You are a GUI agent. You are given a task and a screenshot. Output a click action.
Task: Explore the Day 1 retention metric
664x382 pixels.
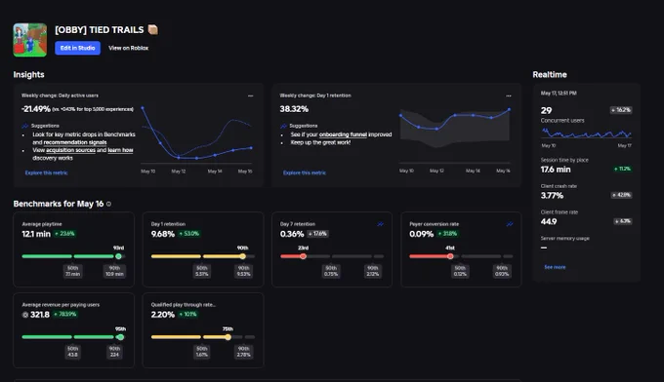[x=305, y=172]
